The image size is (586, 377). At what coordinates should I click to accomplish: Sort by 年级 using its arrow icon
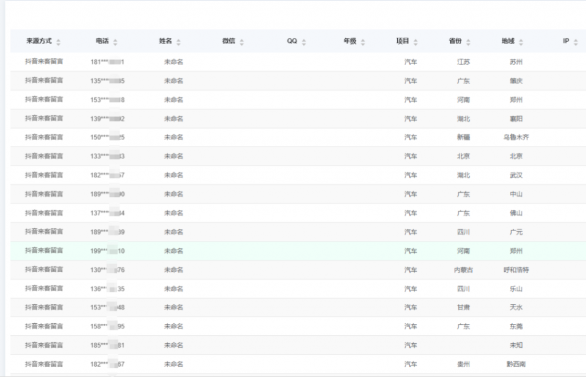(363, 42)
